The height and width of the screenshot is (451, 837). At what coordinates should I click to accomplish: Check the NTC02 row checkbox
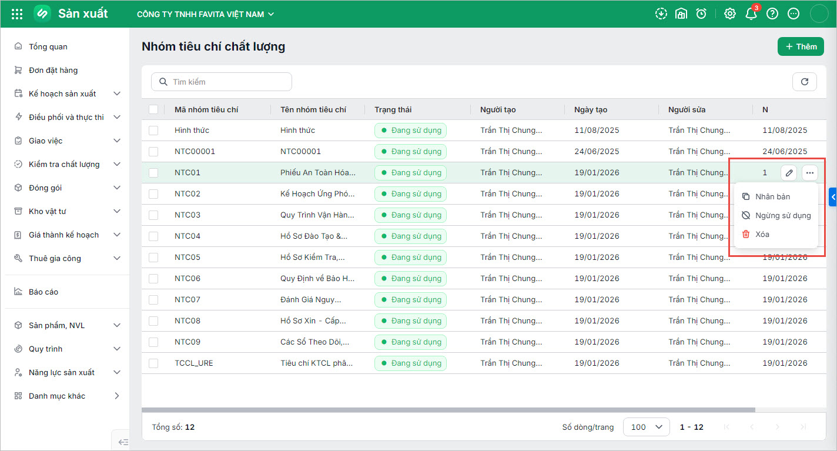coord(153,194)
